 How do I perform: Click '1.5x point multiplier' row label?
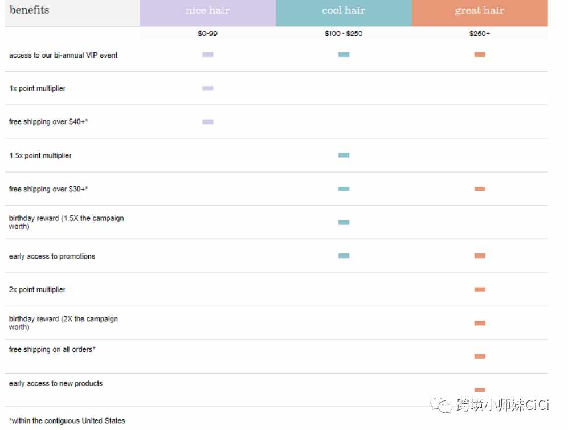(x=40, y=156)
